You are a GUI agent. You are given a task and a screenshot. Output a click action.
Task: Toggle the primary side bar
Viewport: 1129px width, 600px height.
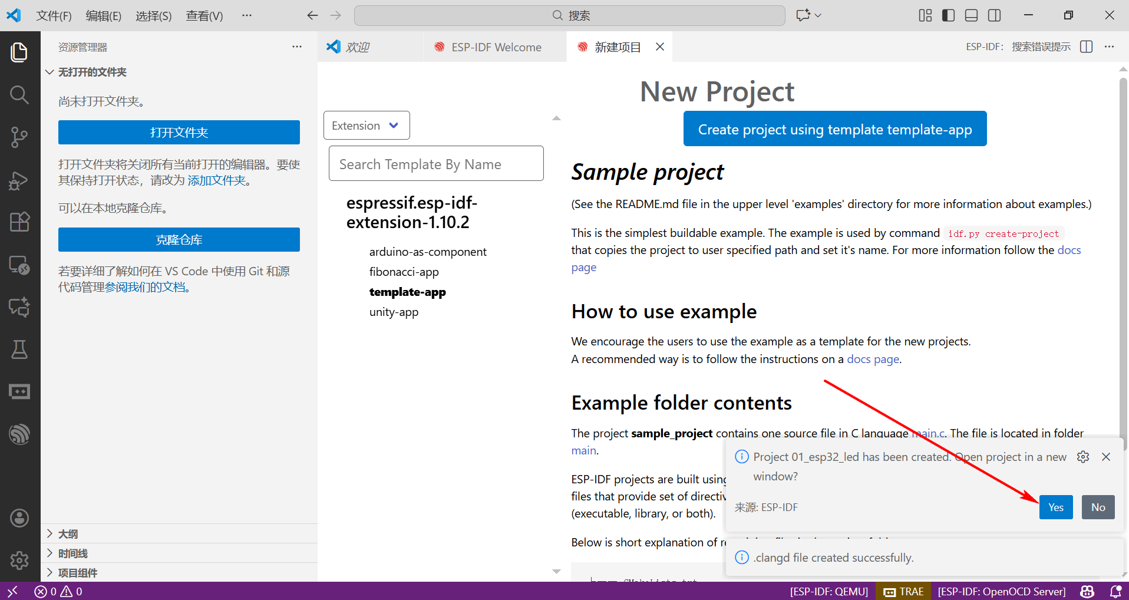click(x=948, y=15)
